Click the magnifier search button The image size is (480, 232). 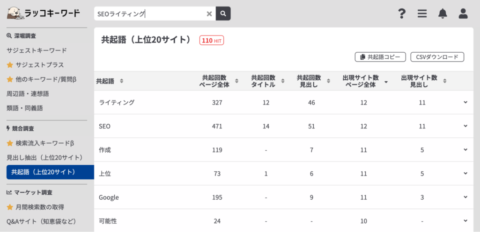click(x=223, y=14)
